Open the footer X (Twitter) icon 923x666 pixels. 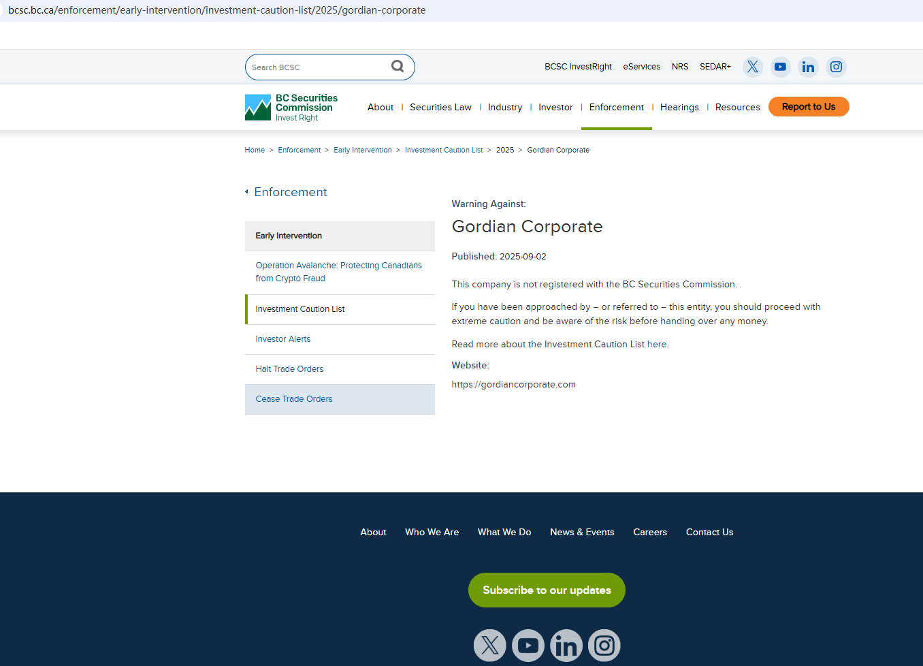490,646
